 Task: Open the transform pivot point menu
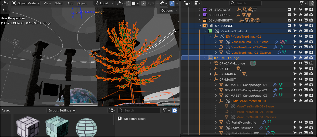click(x=119, y=3)
